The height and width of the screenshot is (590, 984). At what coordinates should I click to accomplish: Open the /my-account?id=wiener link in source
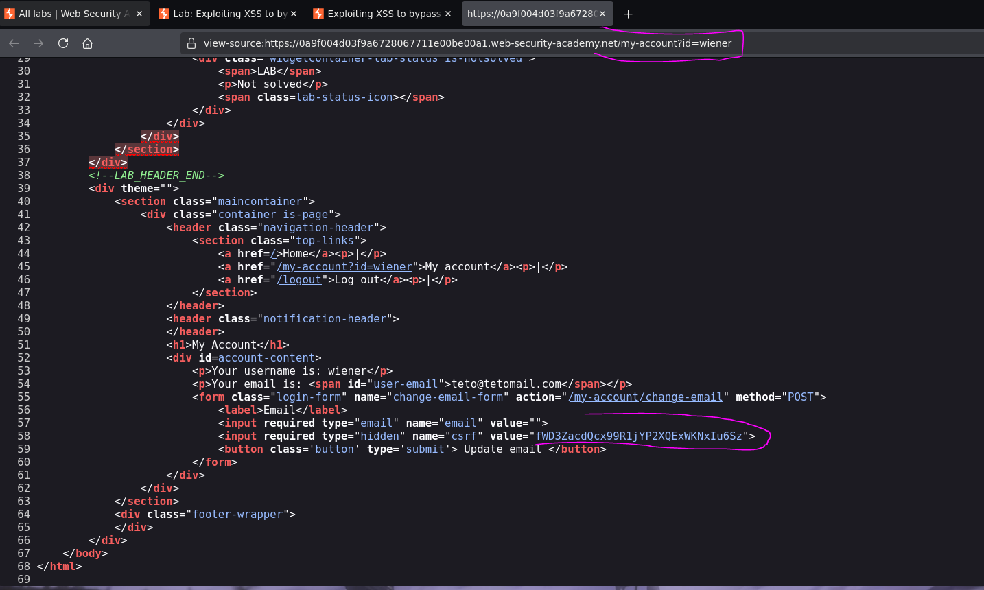(x=344, y=266)
